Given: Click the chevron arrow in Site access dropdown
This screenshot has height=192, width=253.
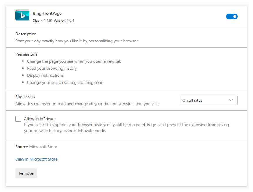Looking at the screenshot, I should [231, 100].
